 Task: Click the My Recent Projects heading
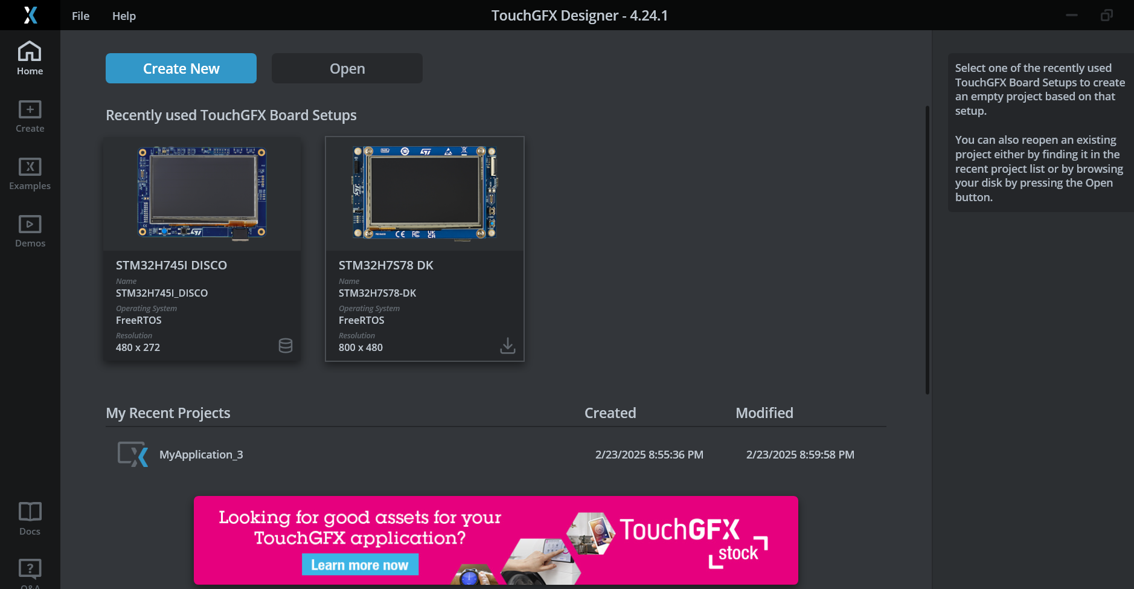coord(168,413)
